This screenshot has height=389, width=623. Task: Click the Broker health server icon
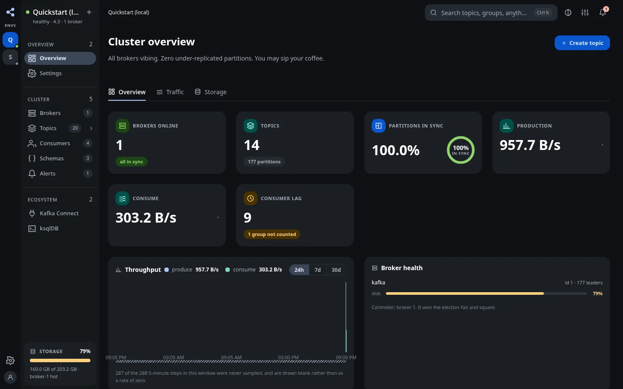(375, 268)
